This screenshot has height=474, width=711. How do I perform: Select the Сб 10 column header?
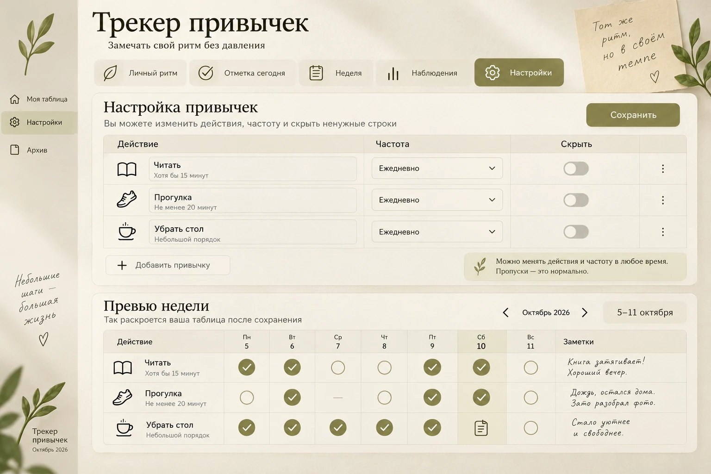481,342
